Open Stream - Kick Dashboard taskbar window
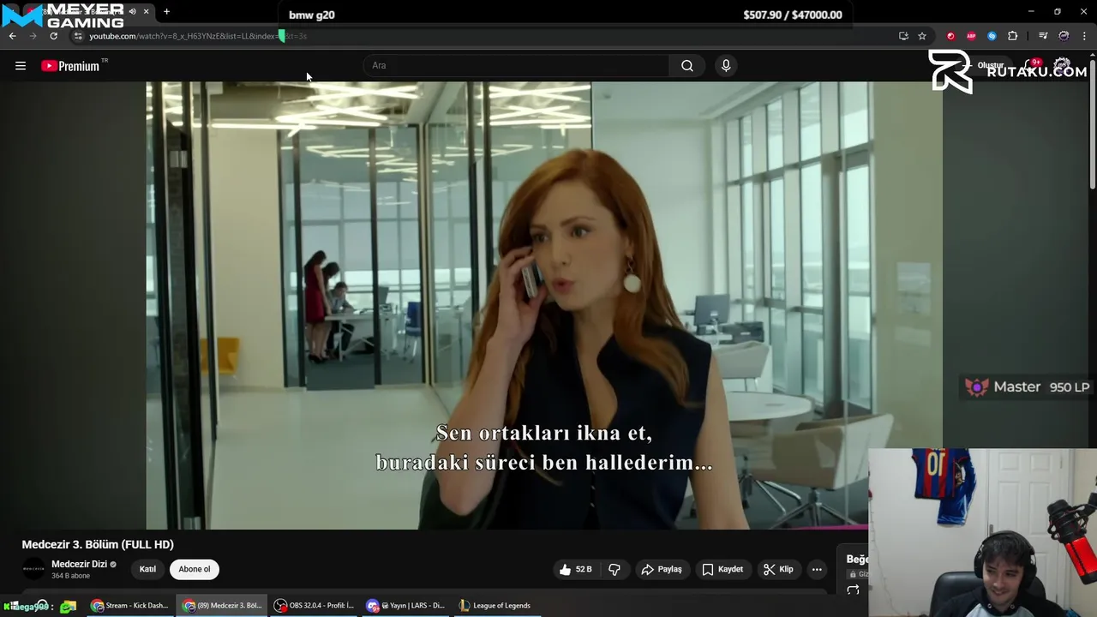Image resolution: width=1097 pixels, height=617 pixels. pyautogui.click(x=130, y=606)
